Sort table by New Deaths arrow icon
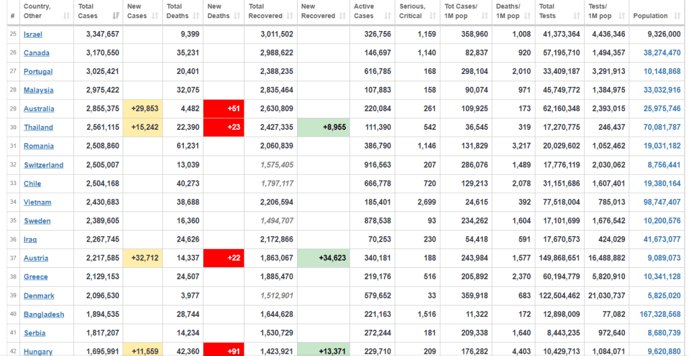The height and width of the screenshot is (356, 689). [x=236, y=15]
